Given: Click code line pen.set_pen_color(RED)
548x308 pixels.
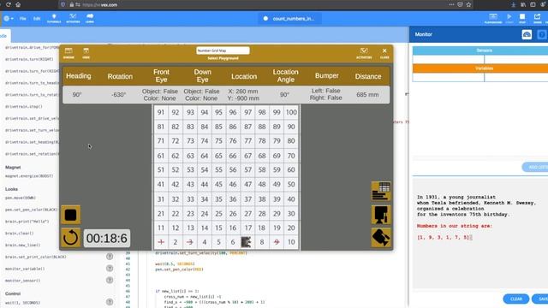Looking at the screenshot, I should [x=179, y=269].
